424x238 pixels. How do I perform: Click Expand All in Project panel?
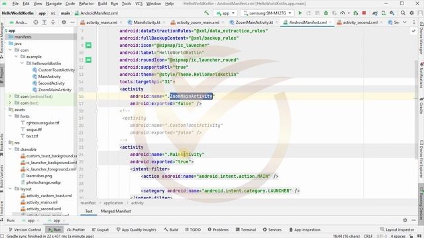(44, 22)
